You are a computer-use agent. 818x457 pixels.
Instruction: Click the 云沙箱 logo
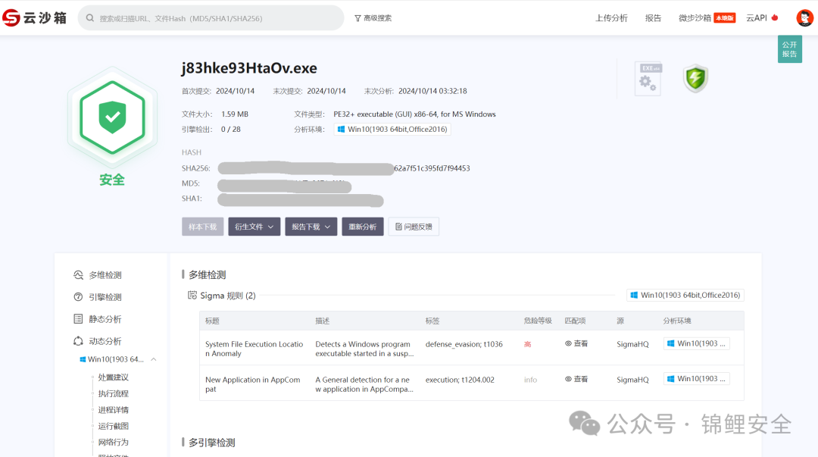34,17
